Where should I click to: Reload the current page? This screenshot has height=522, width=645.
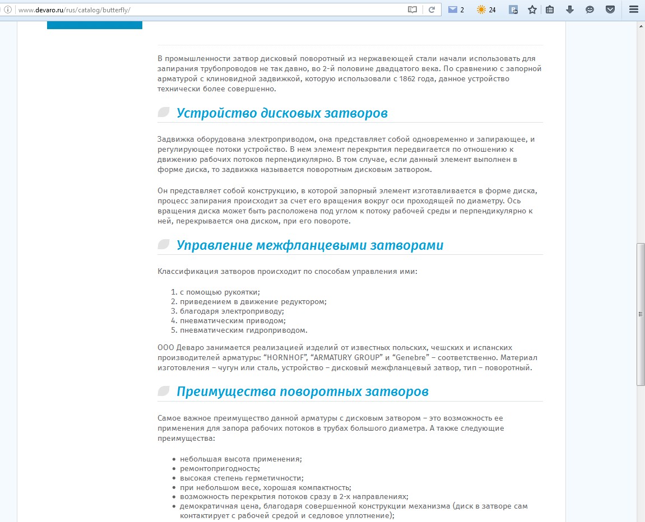click(431, 10)
